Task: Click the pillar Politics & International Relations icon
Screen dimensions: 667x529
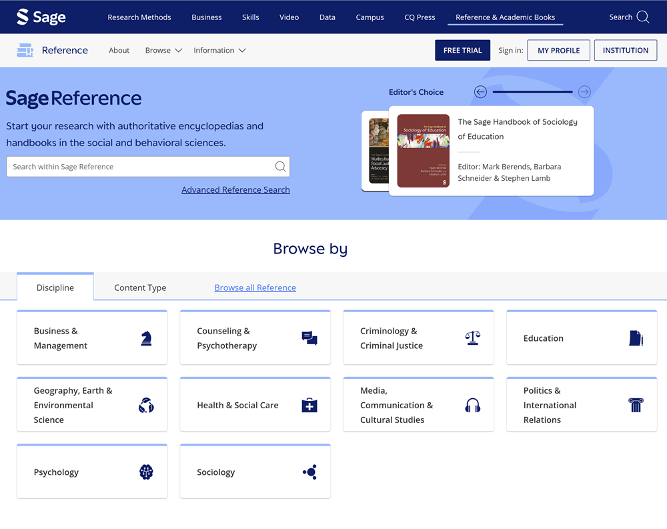Action: click(x=636, y=405)
